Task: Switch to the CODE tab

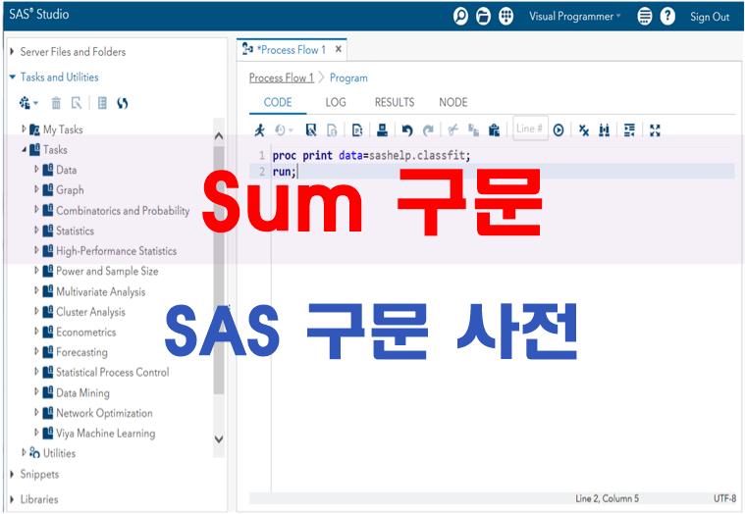Action: (x=278, y=102)
